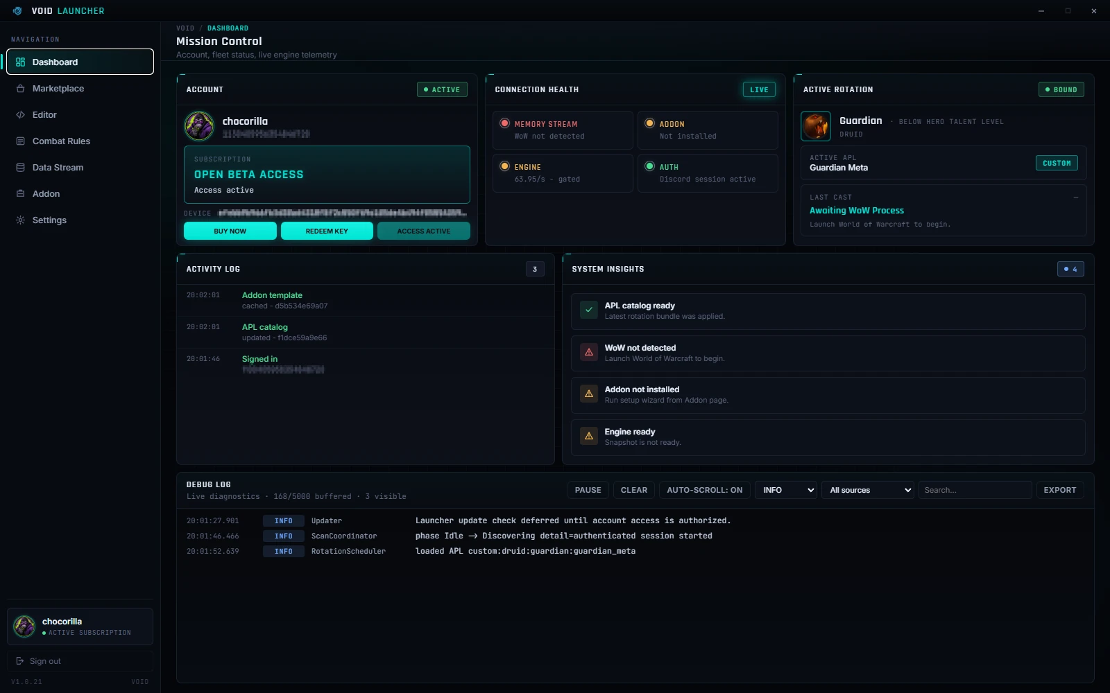Click the Void Launcher logo icon
Screen dimensions: 1110x693
[x=17, y=11]
